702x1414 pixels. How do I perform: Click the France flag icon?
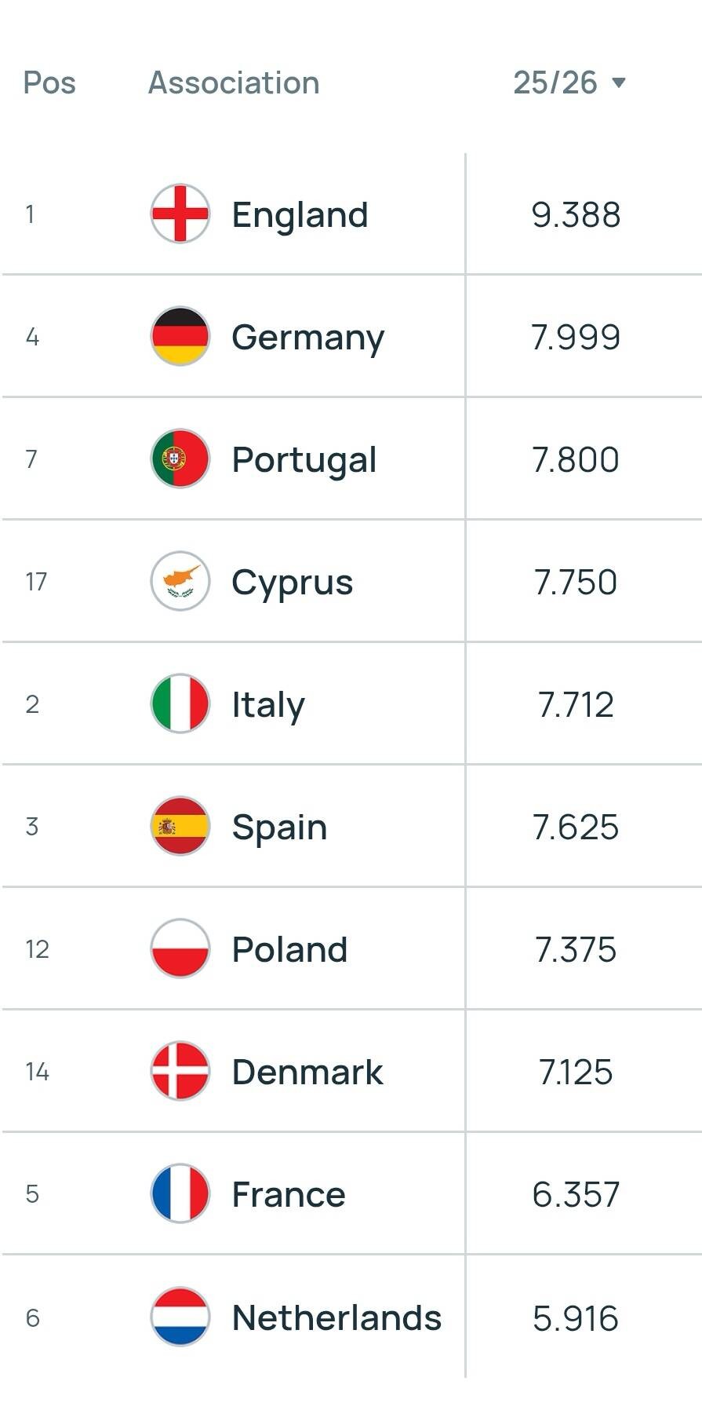click(180, 1193)
